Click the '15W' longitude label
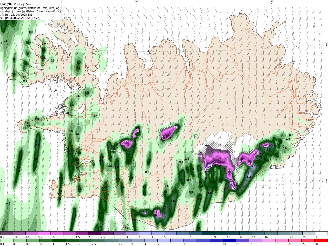Screen dimensions: 328x246 point(271,1)
